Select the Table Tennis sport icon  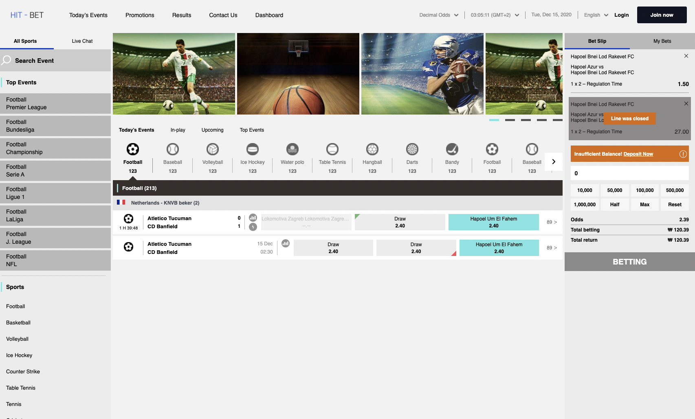332,150
